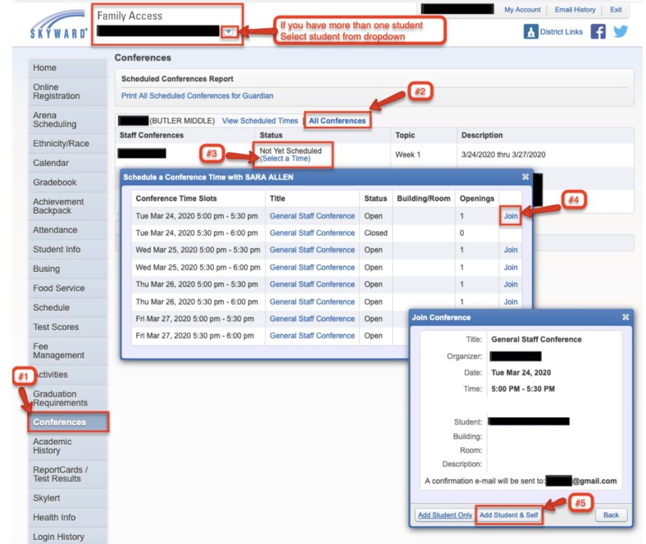
Task: Open General Staff Conference for Tue 5:00 pm
Action: (312, 216)
